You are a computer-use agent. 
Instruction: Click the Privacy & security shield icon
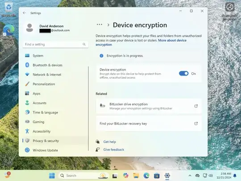coord(27,141)
